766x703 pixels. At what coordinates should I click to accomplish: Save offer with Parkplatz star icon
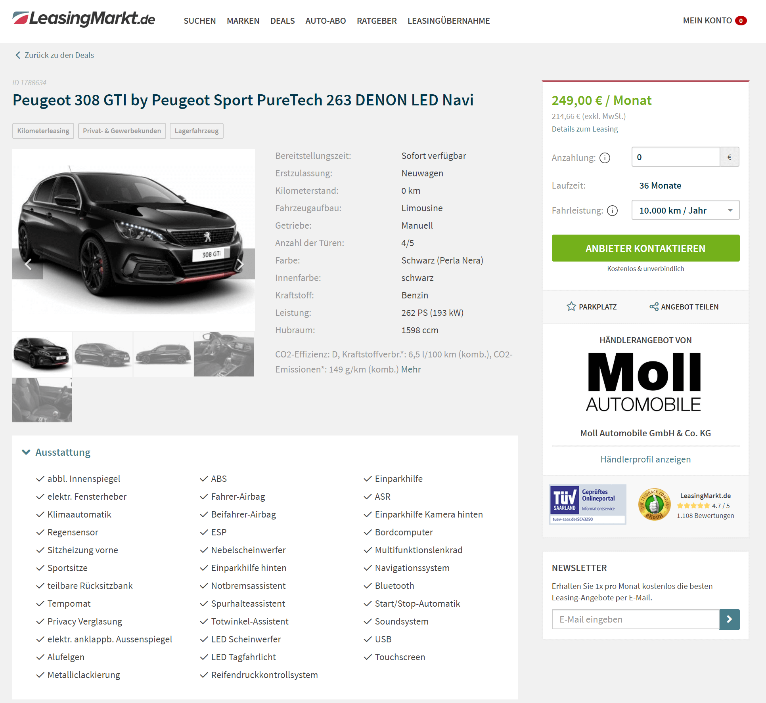[571, 307]
